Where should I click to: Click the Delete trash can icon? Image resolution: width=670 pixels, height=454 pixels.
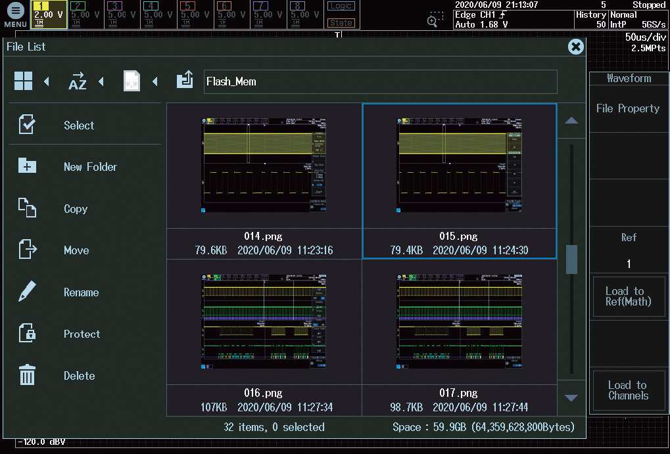pos(27,375)
